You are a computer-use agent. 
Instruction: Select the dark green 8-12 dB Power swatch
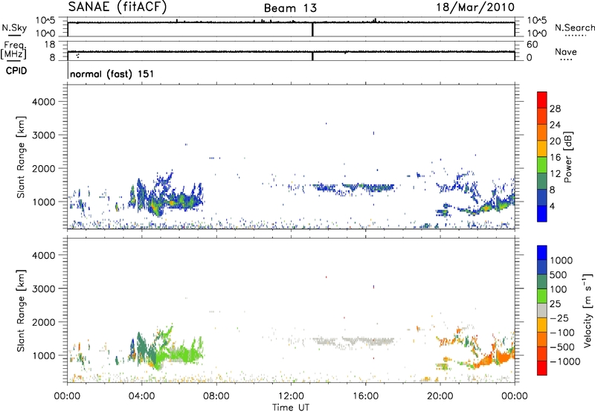[542, 181]
